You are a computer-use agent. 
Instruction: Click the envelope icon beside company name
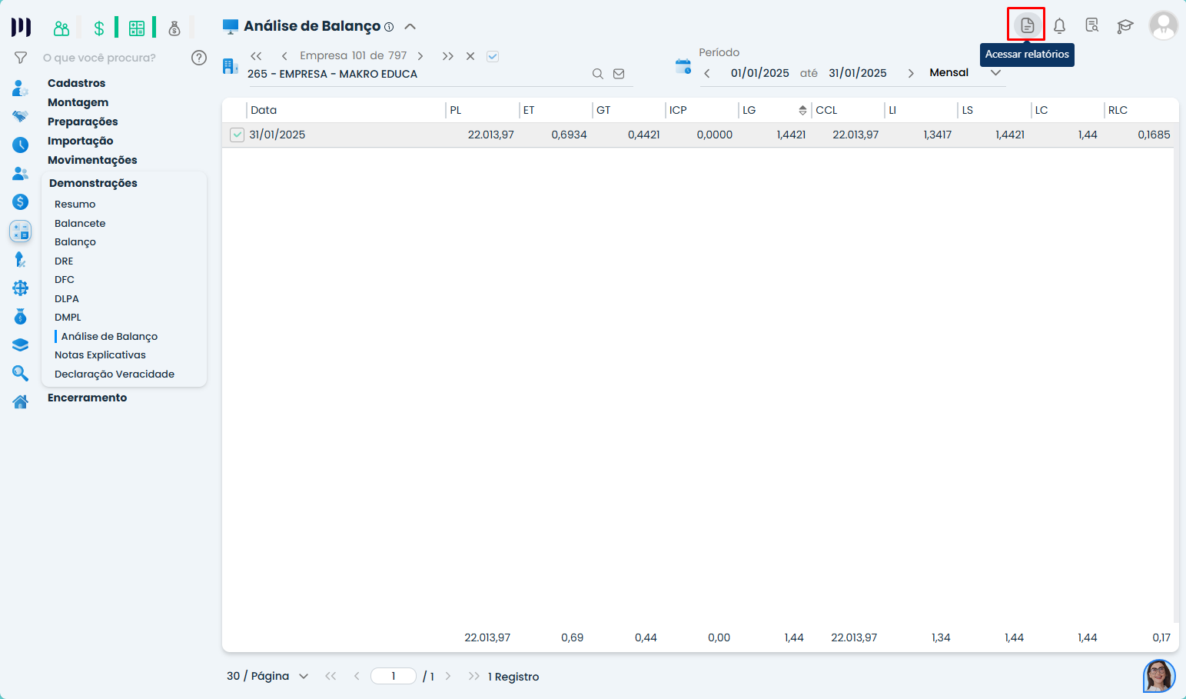click(619, 74)
